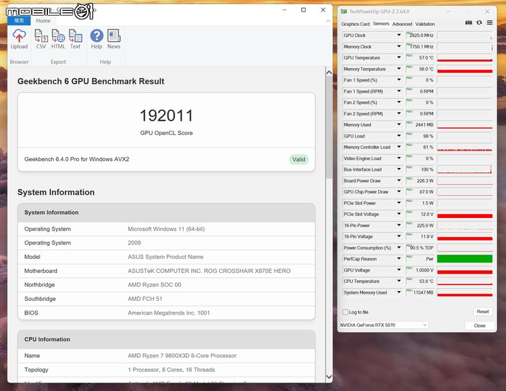This screenshot has width=506, height=391.
Task: Click scrollbar down arrow in Geekbench
Action: click(329, 377)
